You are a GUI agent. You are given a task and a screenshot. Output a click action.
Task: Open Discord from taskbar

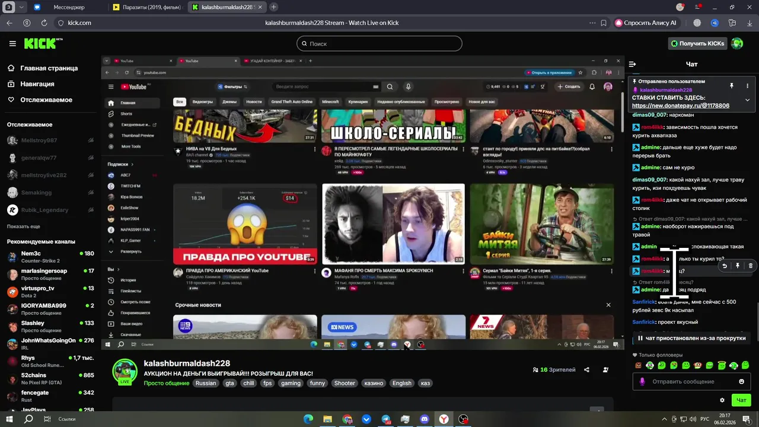click(x=424, y=419)
